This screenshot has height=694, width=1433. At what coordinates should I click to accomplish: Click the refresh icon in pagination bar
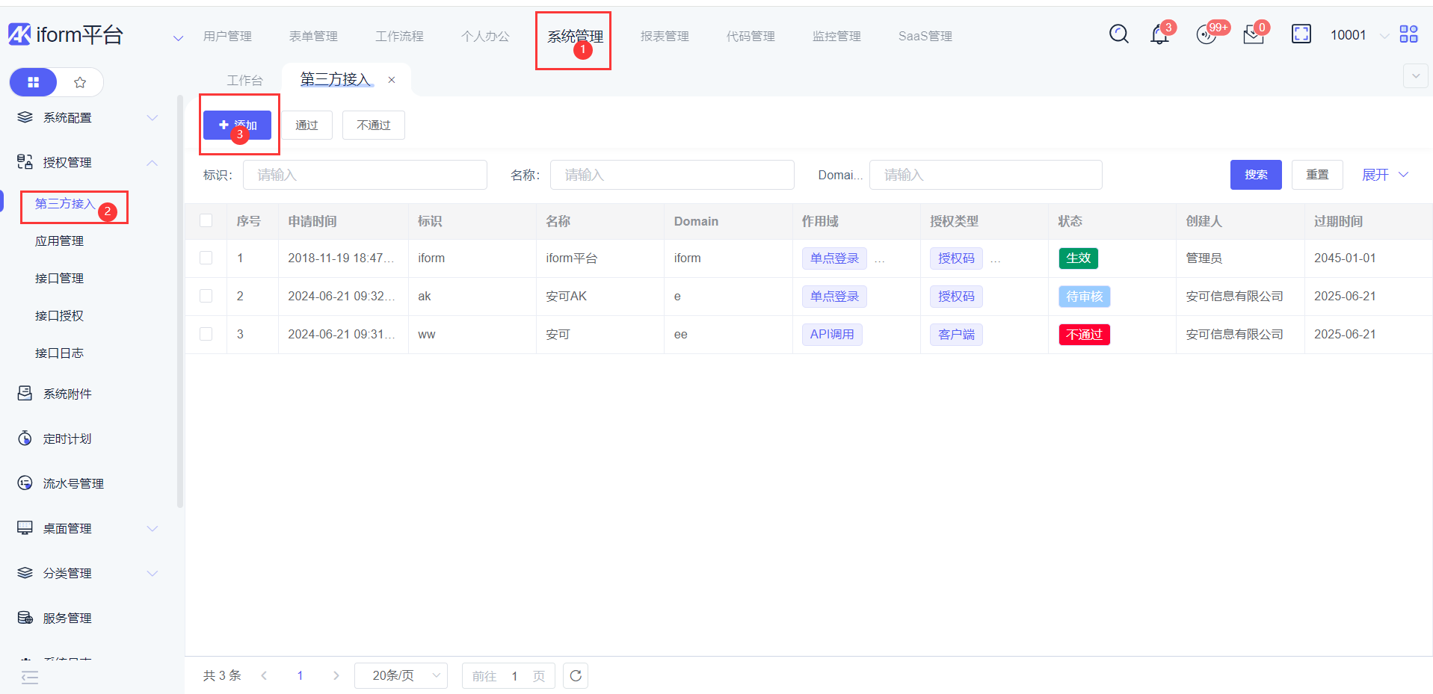(x=575, y=675)
